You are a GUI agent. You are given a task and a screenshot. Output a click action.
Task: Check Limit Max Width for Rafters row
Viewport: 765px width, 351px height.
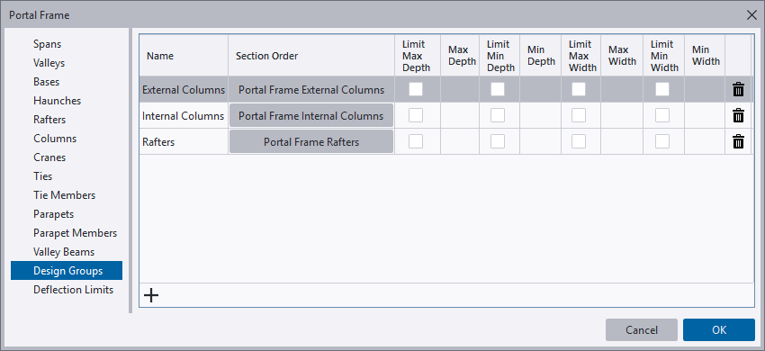pyautogui.click(x=579, y=141)
